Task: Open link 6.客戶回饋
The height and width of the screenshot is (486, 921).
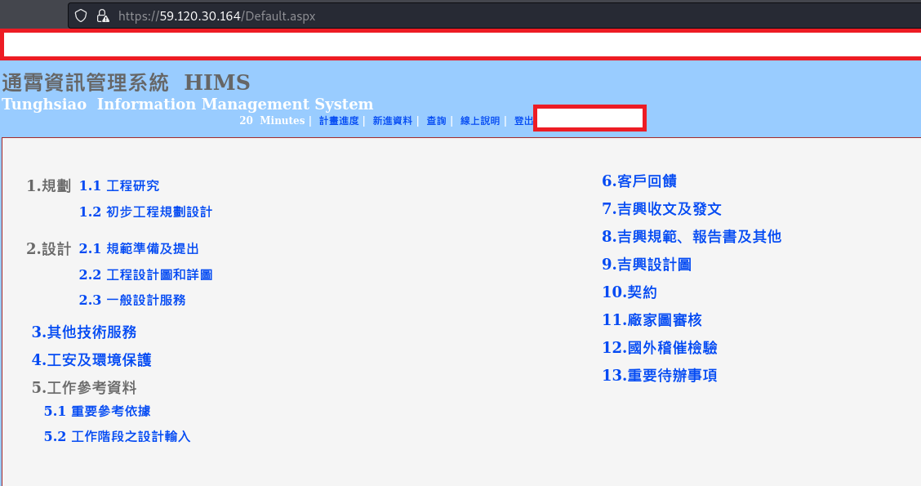Action: [639, 181]
